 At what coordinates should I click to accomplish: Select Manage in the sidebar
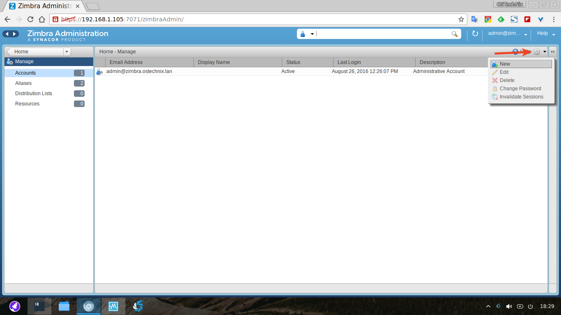pos(49,62)
